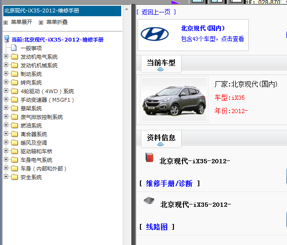Click the folder icon for 发动机电气系统
Screen dimensions: 287x245
[14, 57]
